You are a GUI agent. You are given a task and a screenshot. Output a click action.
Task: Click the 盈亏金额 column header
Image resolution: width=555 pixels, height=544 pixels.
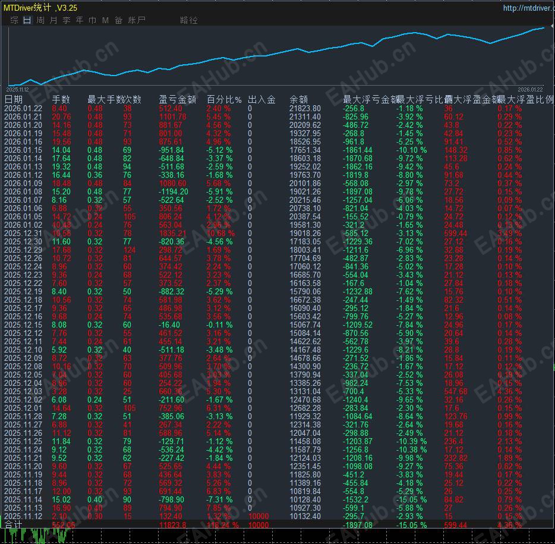pyautogui.click(x=177, y=99)
